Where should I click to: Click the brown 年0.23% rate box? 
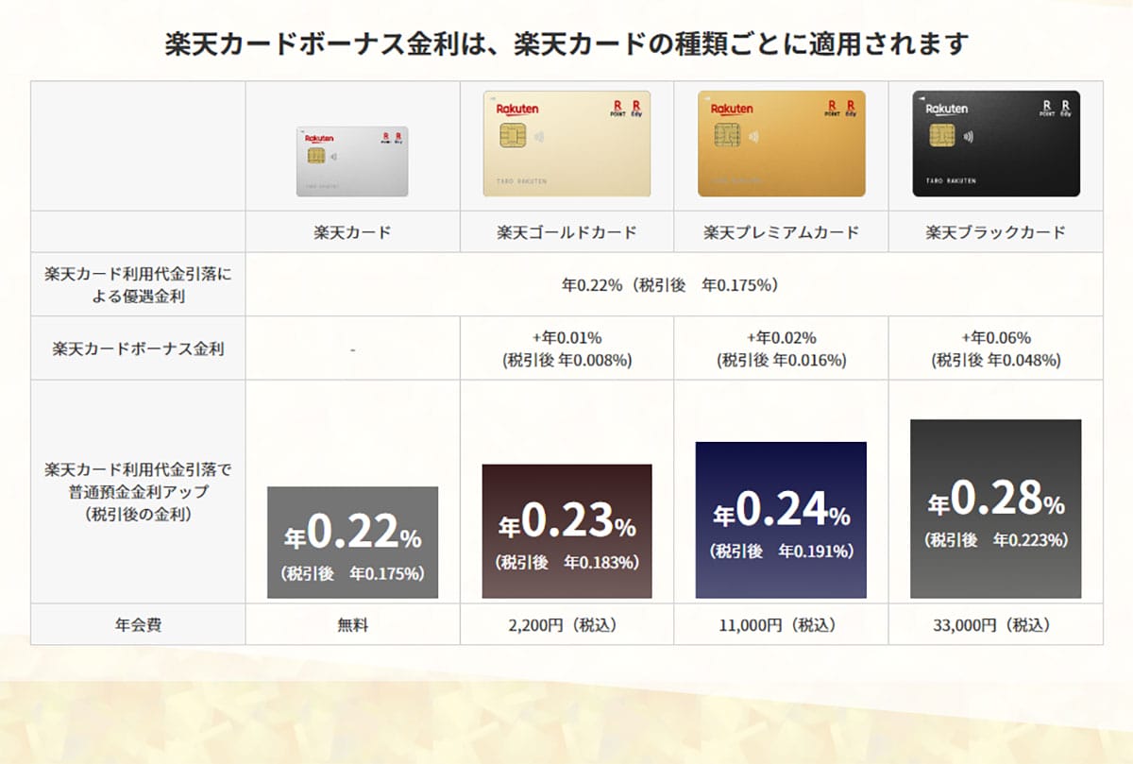[x=566, y=531]
